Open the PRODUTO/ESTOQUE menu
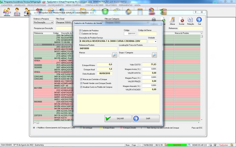 (x=37, y=5)
